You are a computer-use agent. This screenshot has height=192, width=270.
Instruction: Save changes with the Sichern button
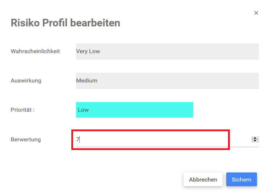point(241,179)
